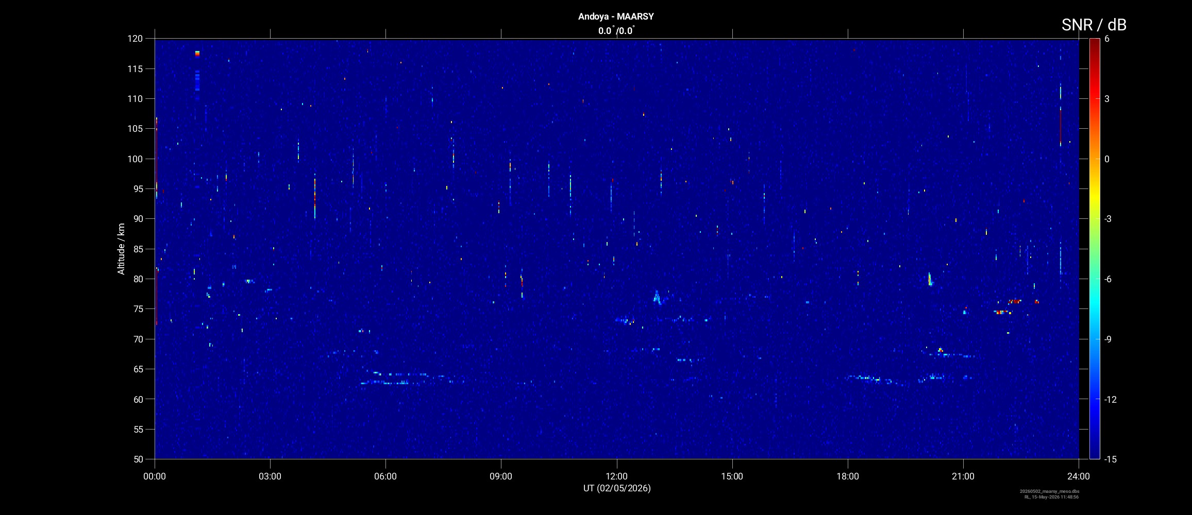Click the altitude tick label "85"

(138, 249)
